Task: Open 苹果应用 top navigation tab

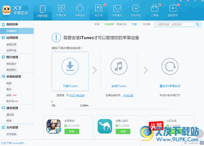Action: click(x=61, y=11)
